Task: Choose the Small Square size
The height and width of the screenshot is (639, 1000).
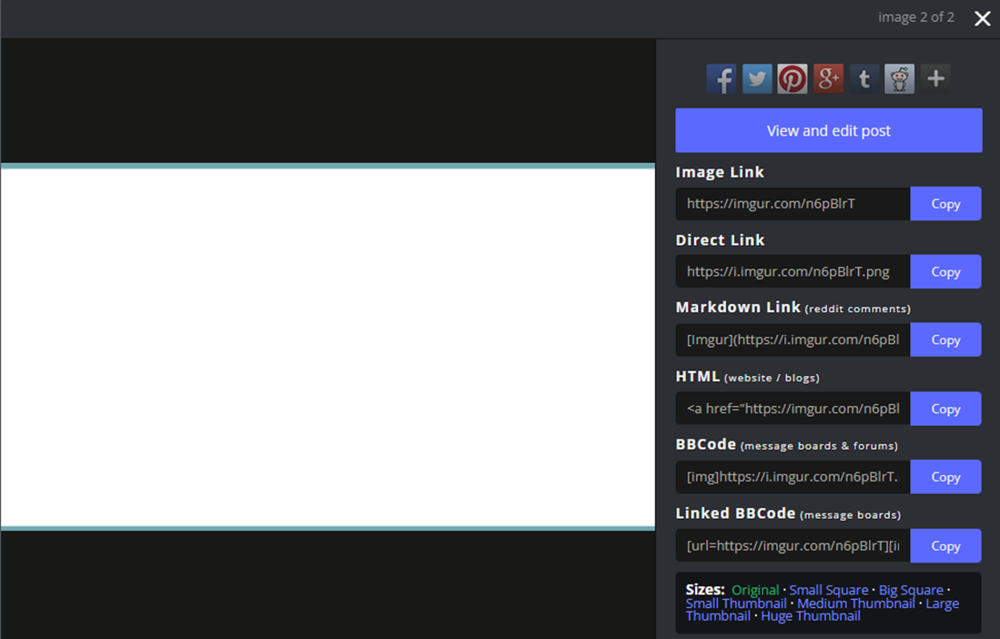Action: click(x=828, y=590)
